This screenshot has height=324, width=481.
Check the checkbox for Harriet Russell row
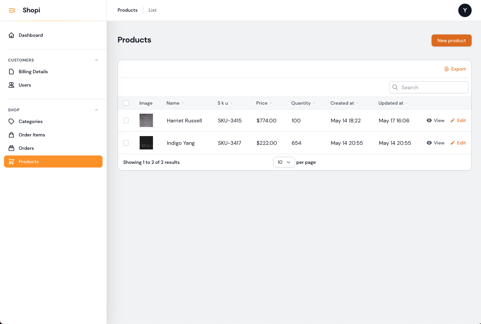coord(126,120)
